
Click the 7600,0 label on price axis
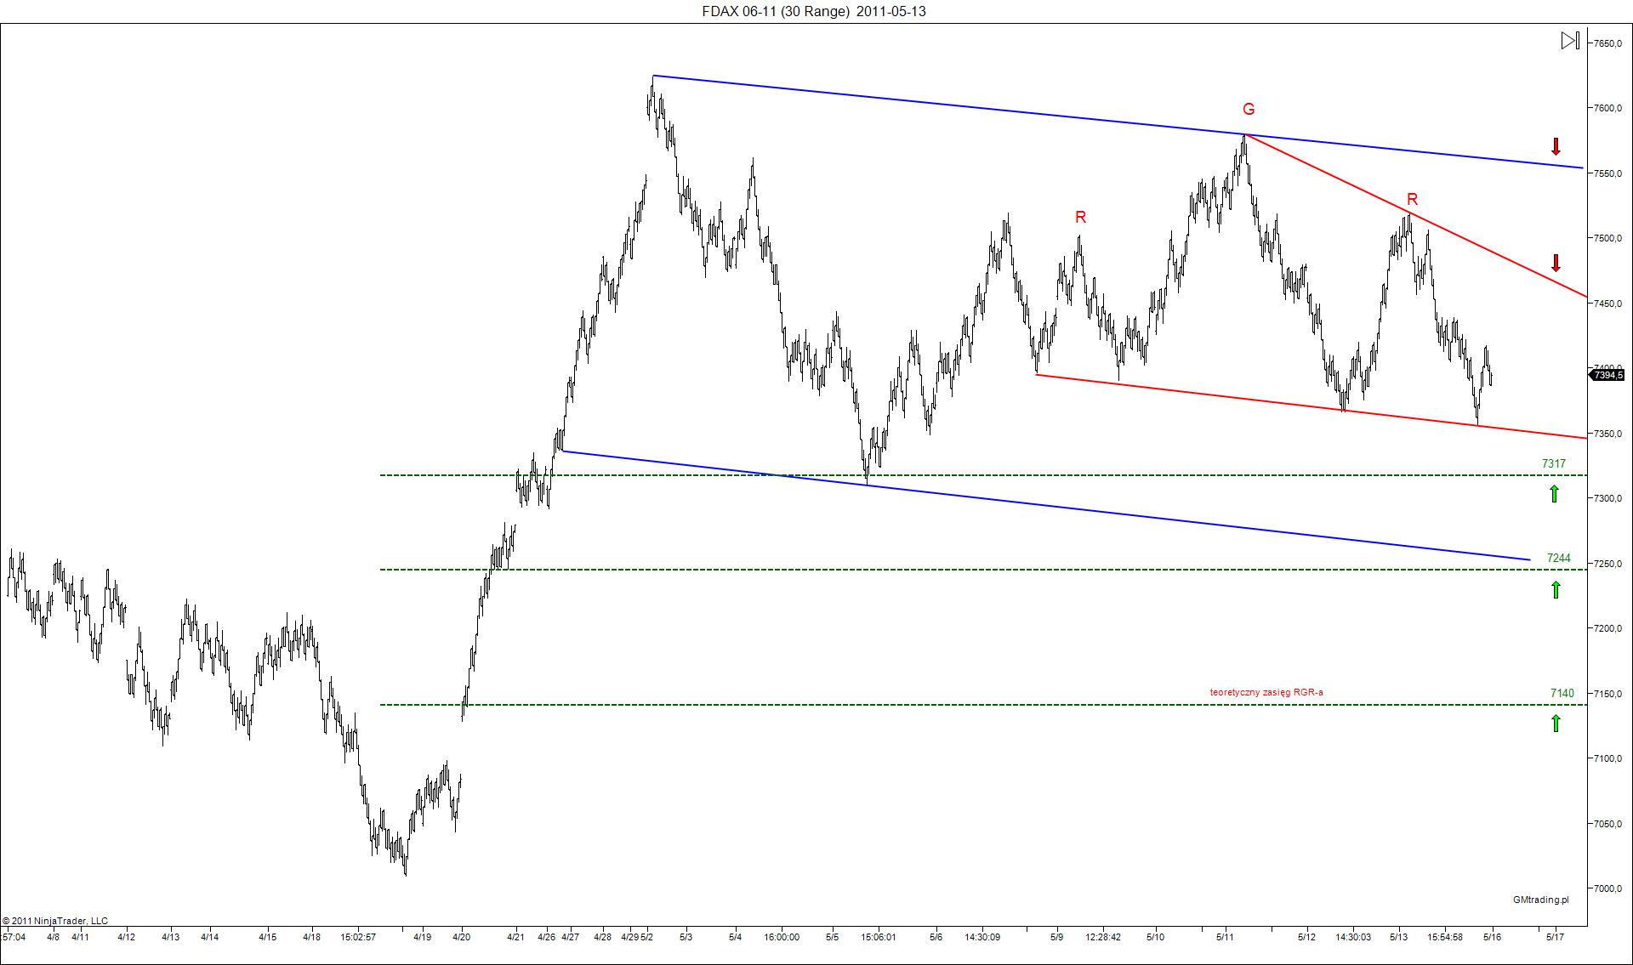(x=1607, y=108)
